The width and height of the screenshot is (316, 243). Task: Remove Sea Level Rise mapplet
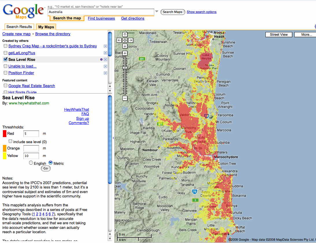105,59
